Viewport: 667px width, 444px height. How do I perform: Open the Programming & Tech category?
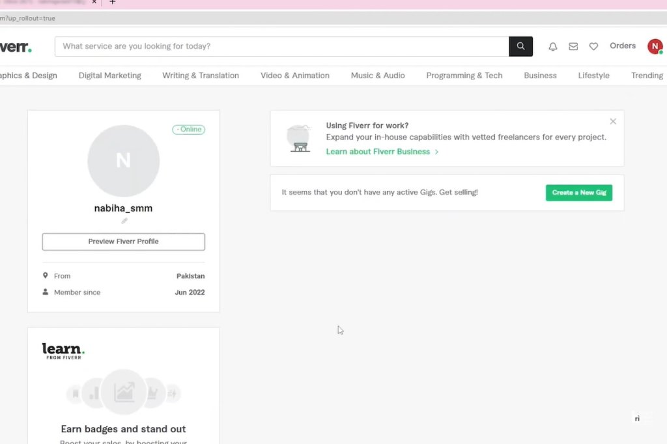pos(464,75)
